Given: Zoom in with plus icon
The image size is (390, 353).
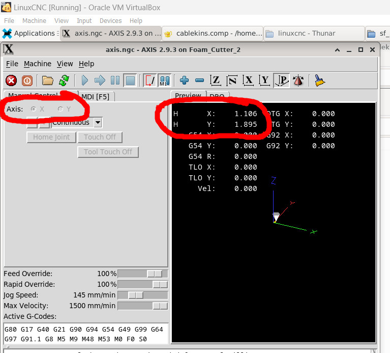Looking at the screenshot, I should coord(184,80).
